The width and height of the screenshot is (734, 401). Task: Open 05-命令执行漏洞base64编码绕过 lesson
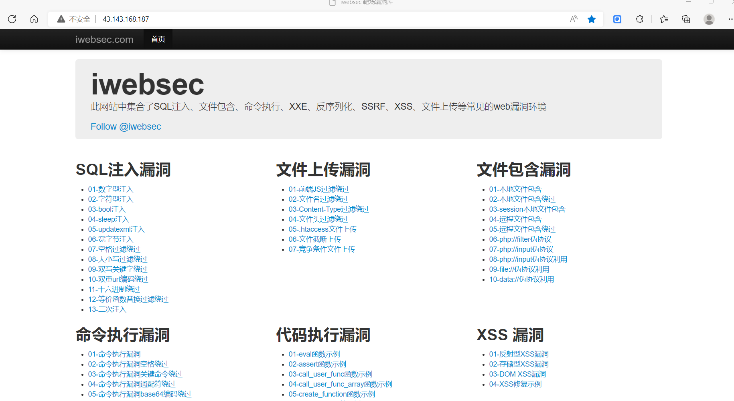click(140, 394)
